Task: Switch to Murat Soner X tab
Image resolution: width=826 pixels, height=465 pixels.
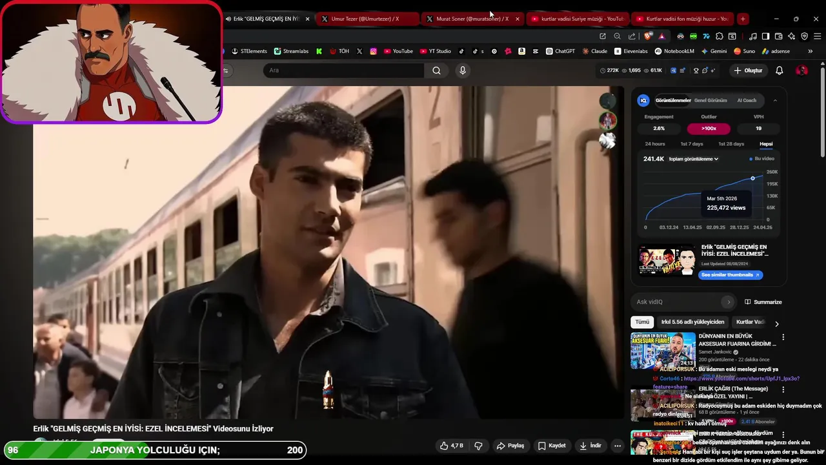Action: tap(473, 19)
